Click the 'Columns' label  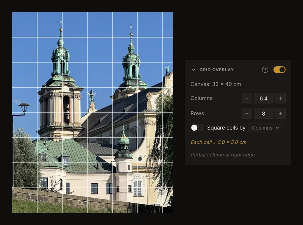pos(201,98)
